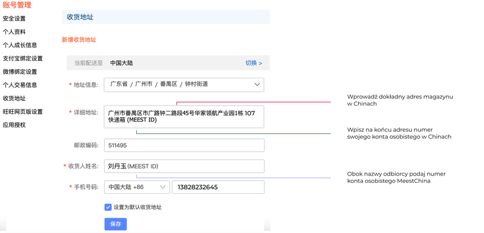The image size is (484, 233).
Task: Click the phone number field 13828232645
Action: coord(218,187)
